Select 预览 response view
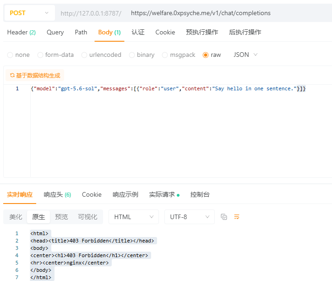The width and height of the screenshot is (332, 281). [61, 217]
